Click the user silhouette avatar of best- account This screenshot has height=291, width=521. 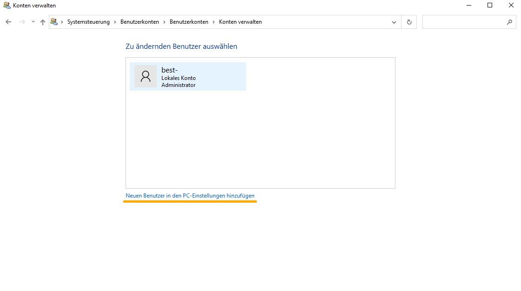[x=146, y=76]
